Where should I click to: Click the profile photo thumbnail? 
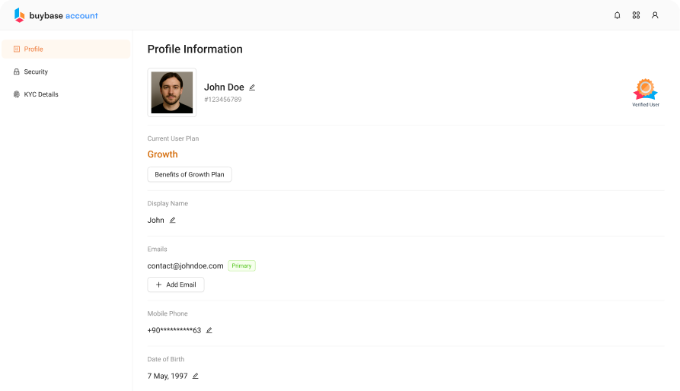172,92
